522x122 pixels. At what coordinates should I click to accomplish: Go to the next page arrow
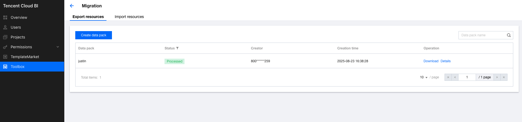[497, 77]
